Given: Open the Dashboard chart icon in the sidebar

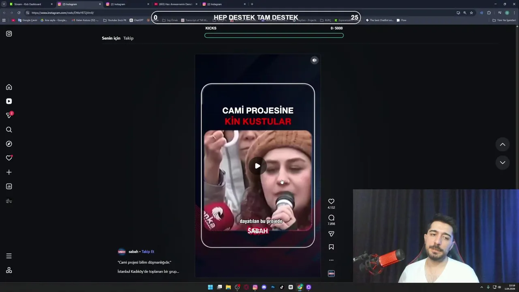Looking at the screenshot, I should coord(9,187).
